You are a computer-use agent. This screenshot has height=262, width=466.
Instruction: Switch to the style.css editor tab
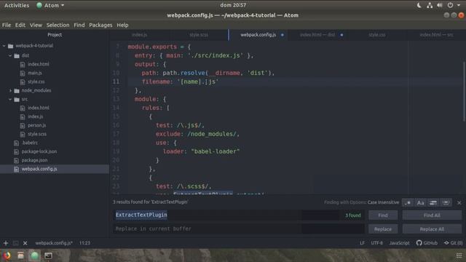coord(377,35)
